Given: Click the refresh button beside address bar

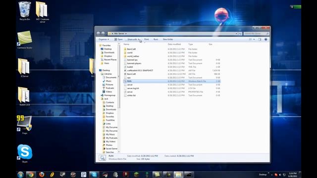Looking at the screenshot, I should click(x=240, y=34).
